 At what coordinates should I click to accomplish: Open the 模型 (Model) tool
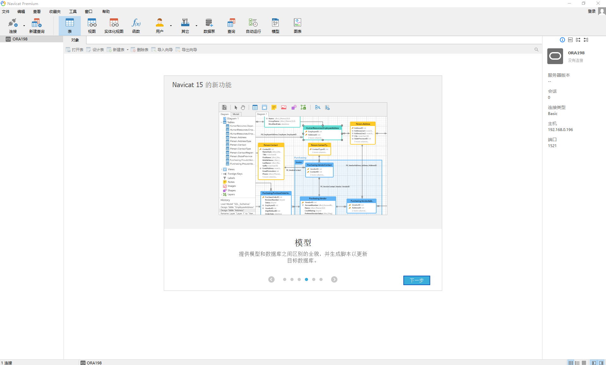pyautogui.click(x=275, y=25)
